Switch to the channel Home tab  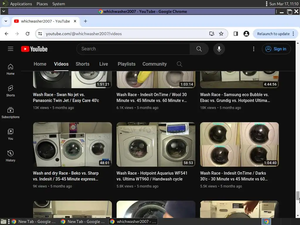[x=40, y=64]
